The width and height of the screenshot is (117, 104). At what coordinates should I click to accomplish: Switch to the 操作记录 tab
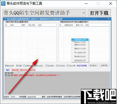[24, 70]
